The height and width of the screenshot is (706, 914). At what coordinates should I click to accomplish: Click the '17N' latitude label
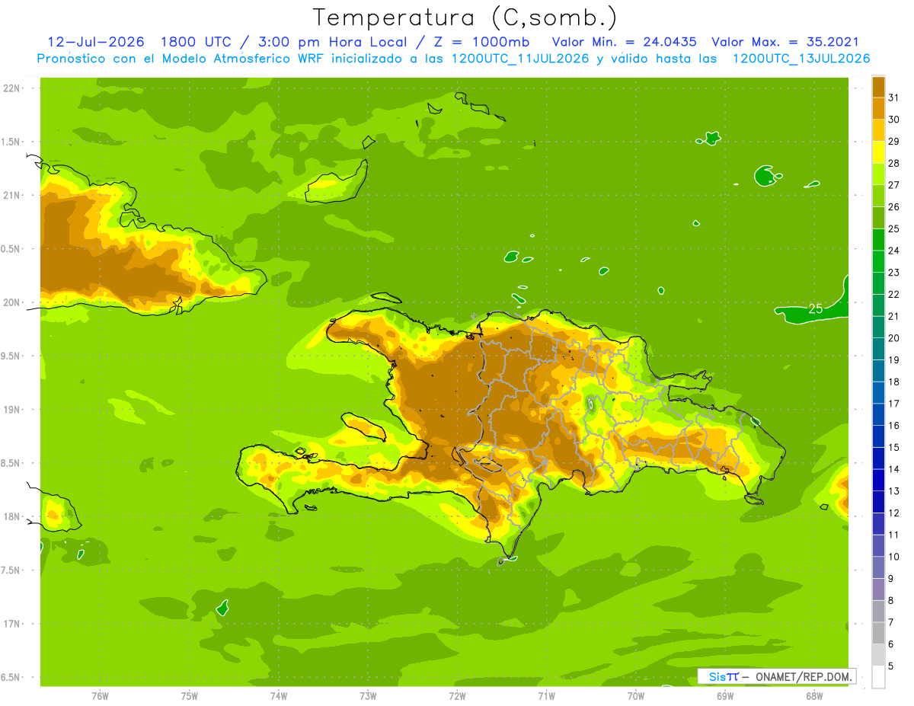(11, 625)
